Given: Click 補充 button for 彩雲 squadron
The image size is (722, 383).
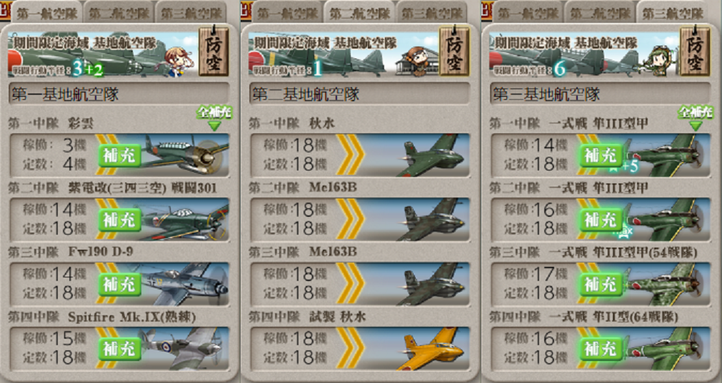Looking at the screenshot, I should tap(120, 156).
